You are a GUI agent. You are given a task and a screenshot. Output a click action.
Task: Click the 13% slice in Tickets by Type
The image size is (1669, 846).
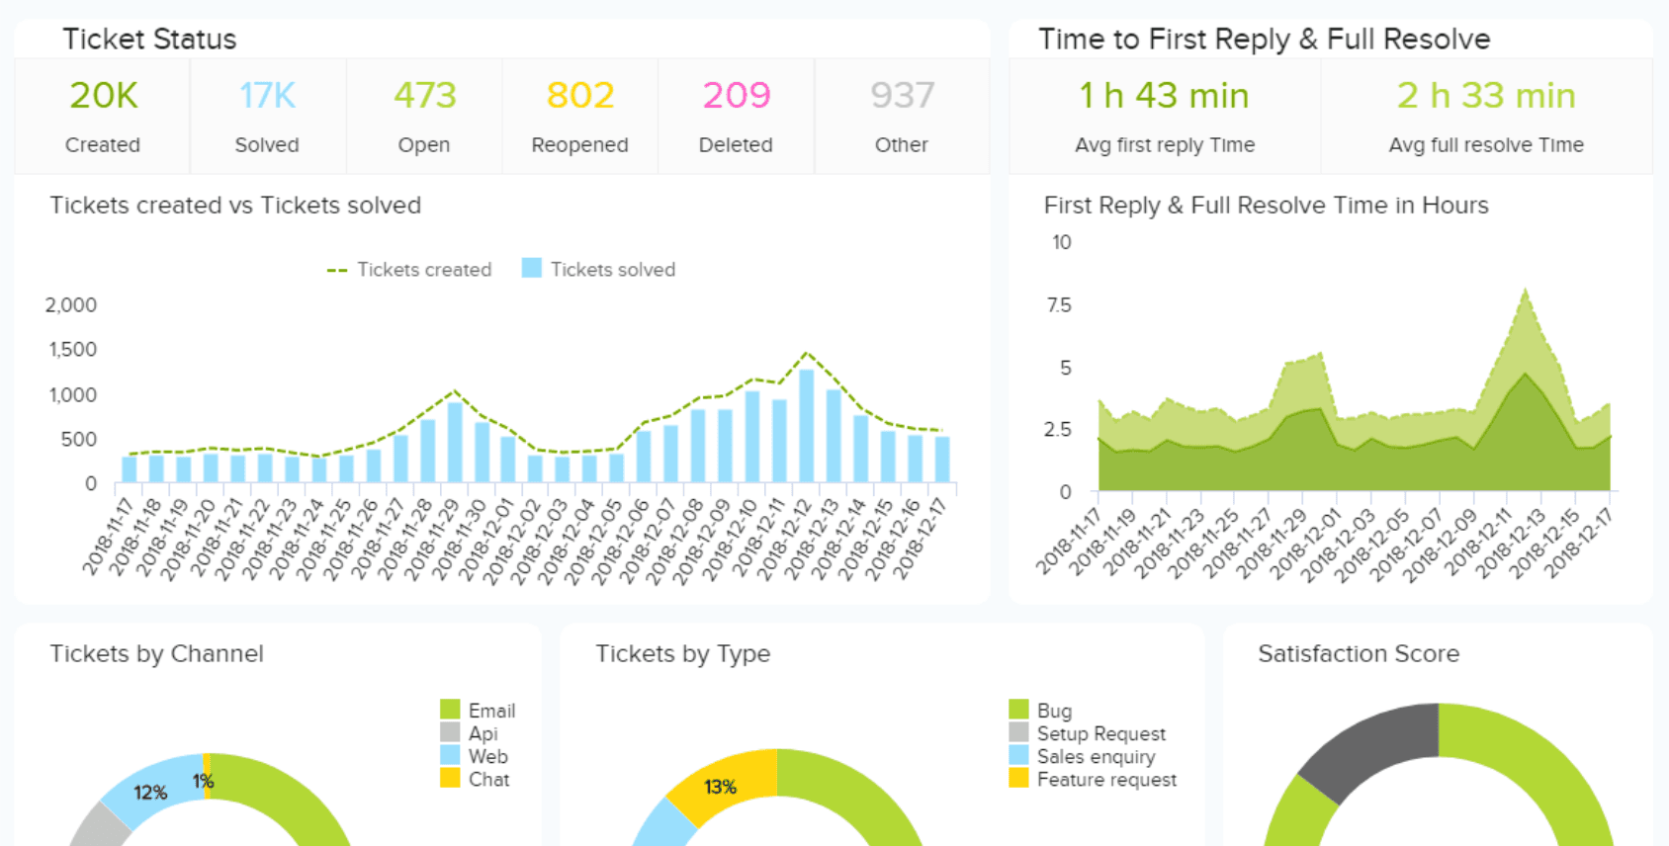click(x=720, y=786)
